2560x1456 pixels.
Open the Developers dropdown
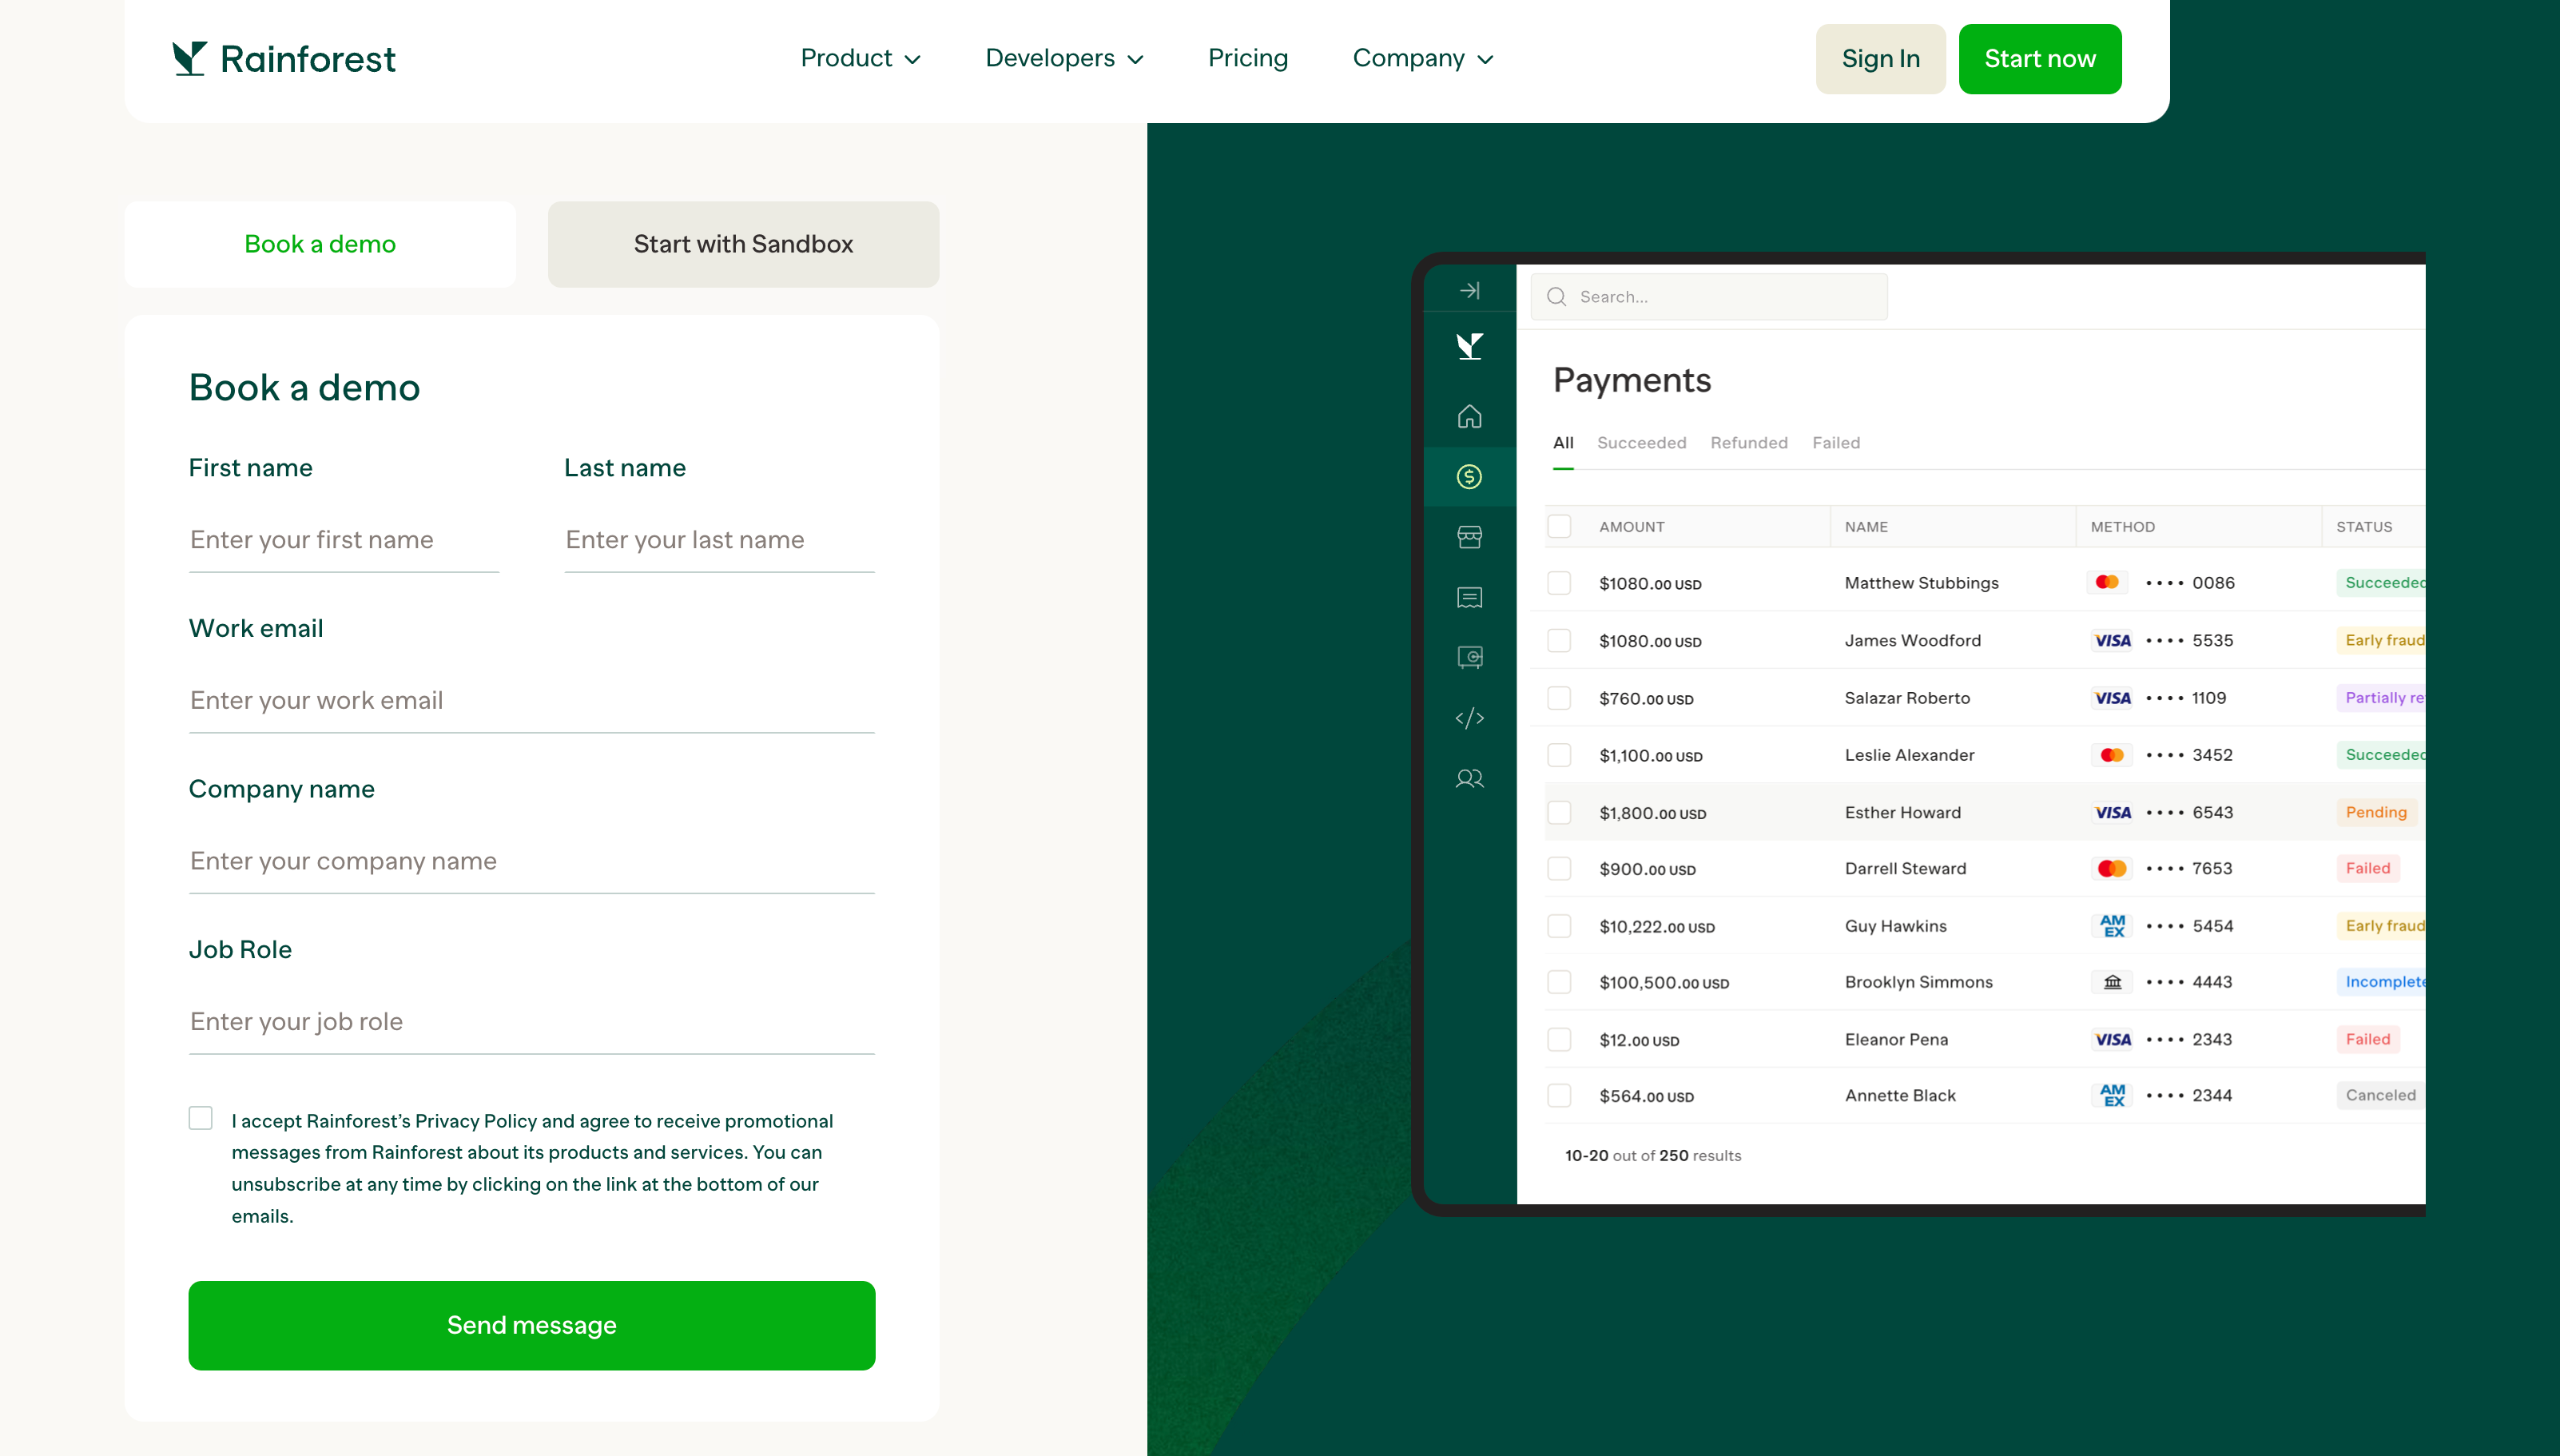pos(1063,58)
